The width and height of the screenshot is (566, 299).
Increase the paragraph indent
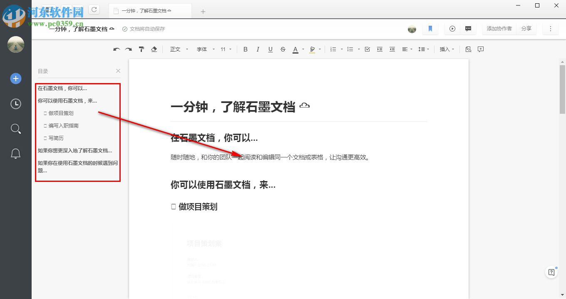(x=380, y=49)
